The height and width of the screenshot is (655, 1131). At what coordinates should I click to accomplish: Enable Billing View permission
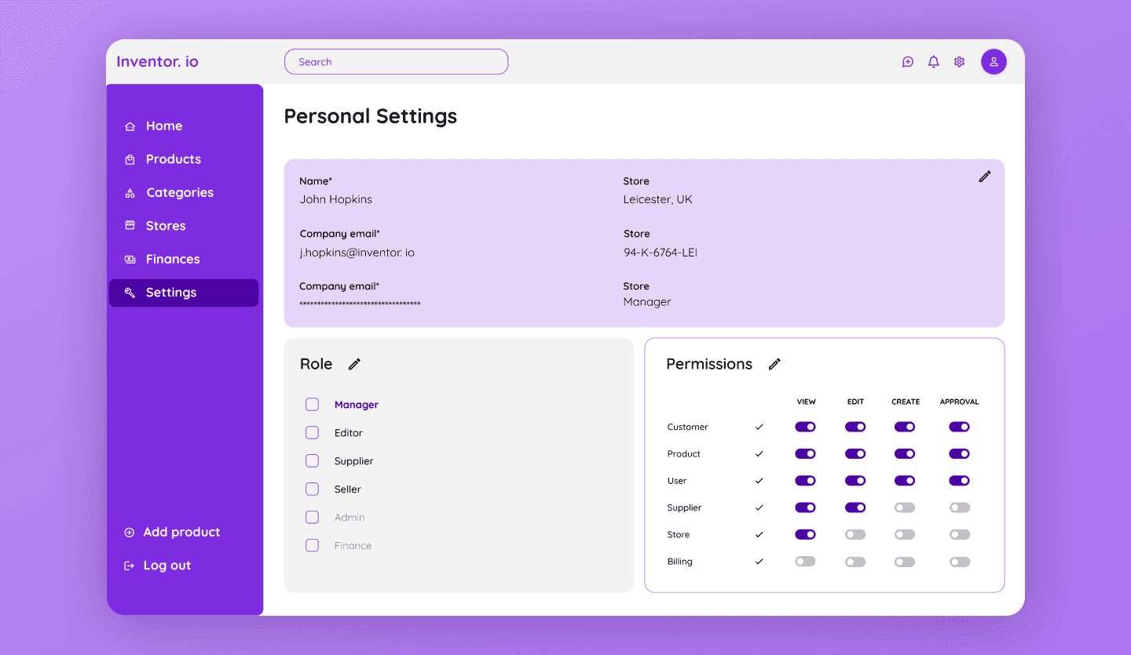pyautogui.click(x=805, y=562)
